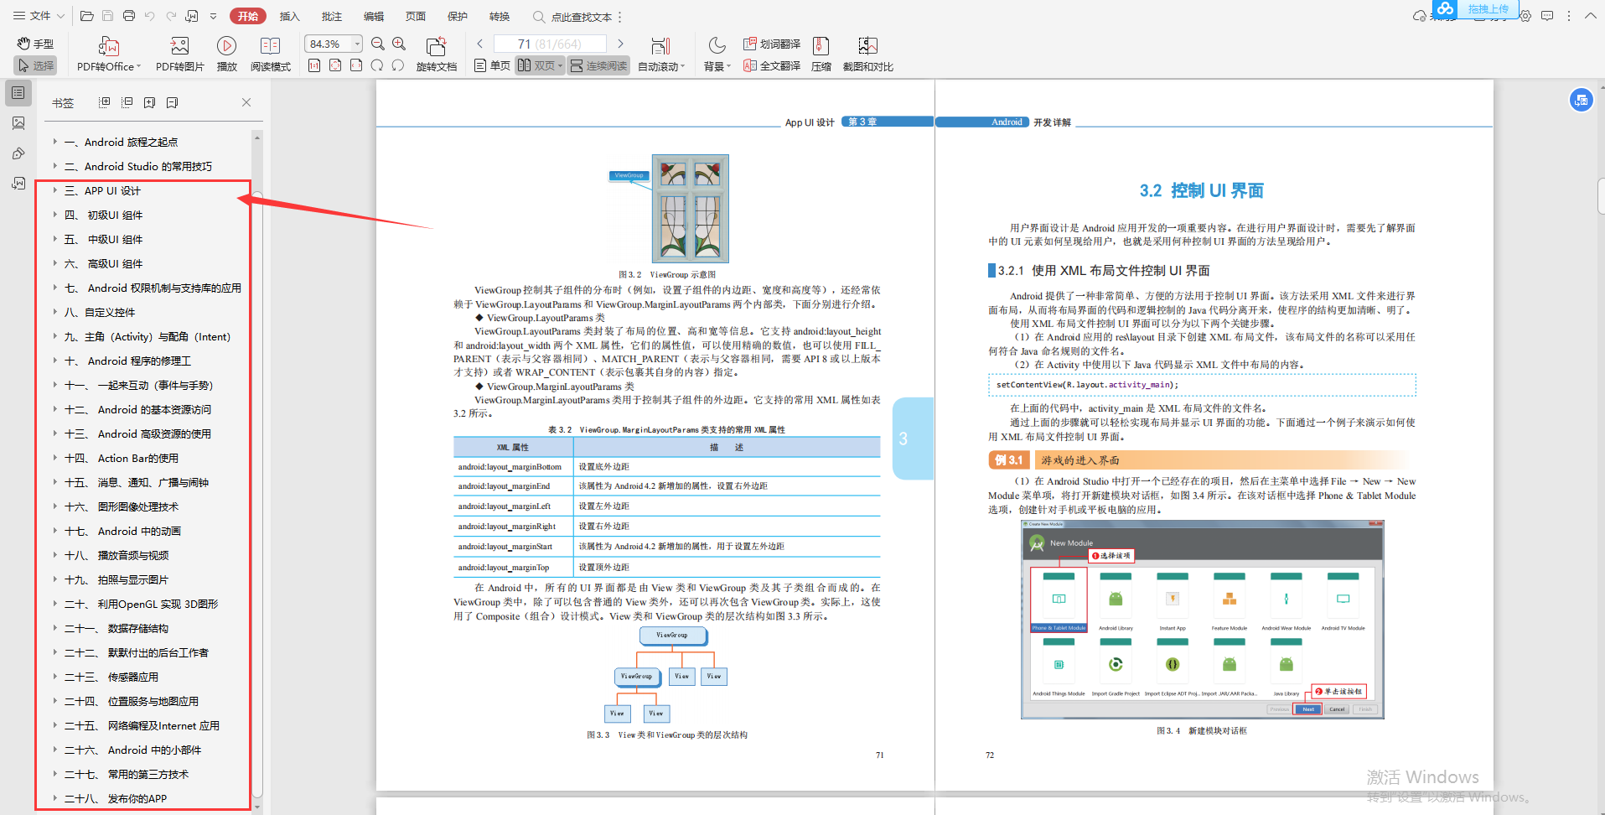The height and width of the screenshot is (815, 1605).
Task: Enter 阅读模式 reading mode
Action: click(x=270, y=55)
